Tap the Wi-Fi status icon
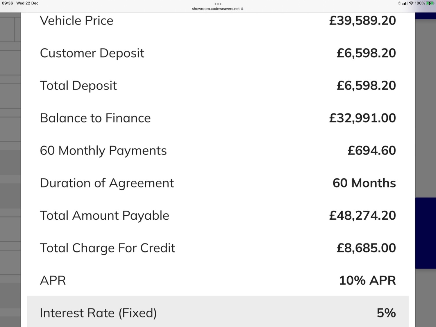This screenshot has width=436, height=327. point(411,3)
